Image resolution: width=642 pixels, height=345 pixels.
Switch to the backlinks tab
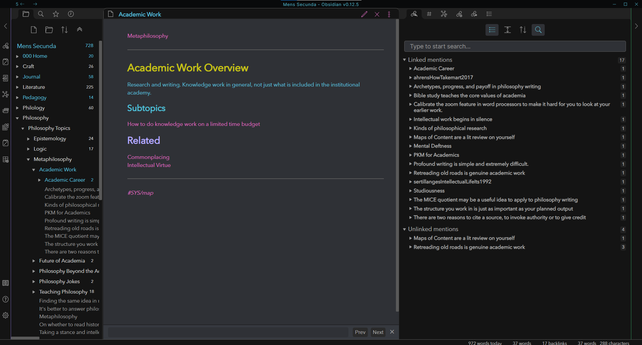click(x=414, y=14)
